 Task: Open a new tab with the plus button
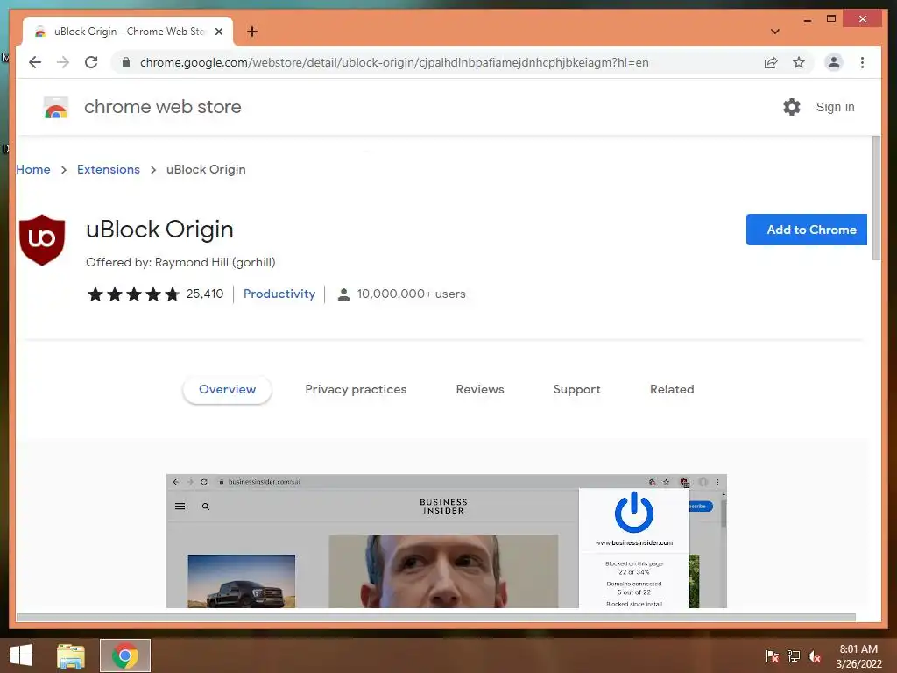tap(251, 32)
